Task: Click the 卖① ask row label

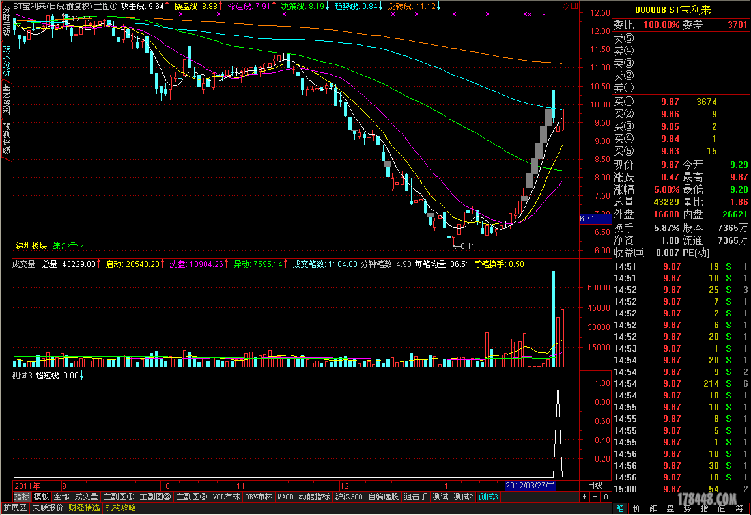Action: point(623,88)
